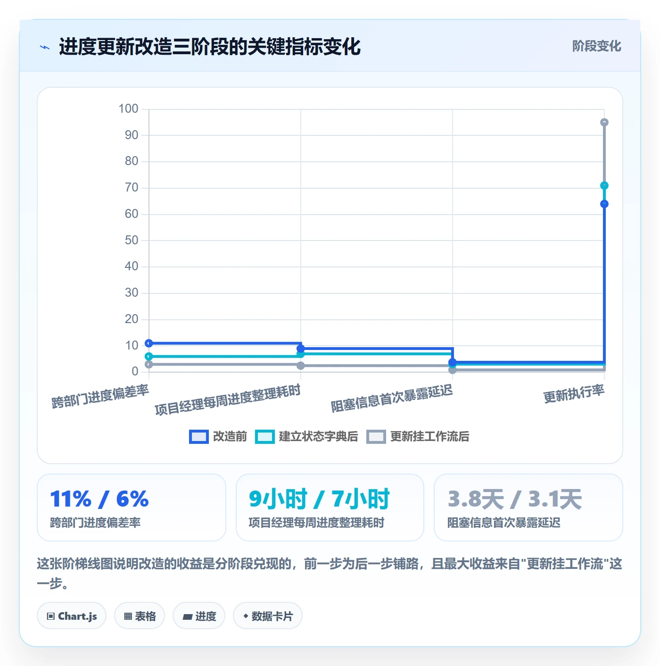The image size is (660, 666).
Task: Click the 50 tick on the y-axis
Action: [x=132, y=241]
